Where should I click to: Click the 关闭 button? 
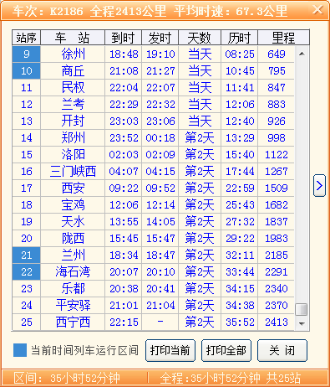(x=282, y=350)
